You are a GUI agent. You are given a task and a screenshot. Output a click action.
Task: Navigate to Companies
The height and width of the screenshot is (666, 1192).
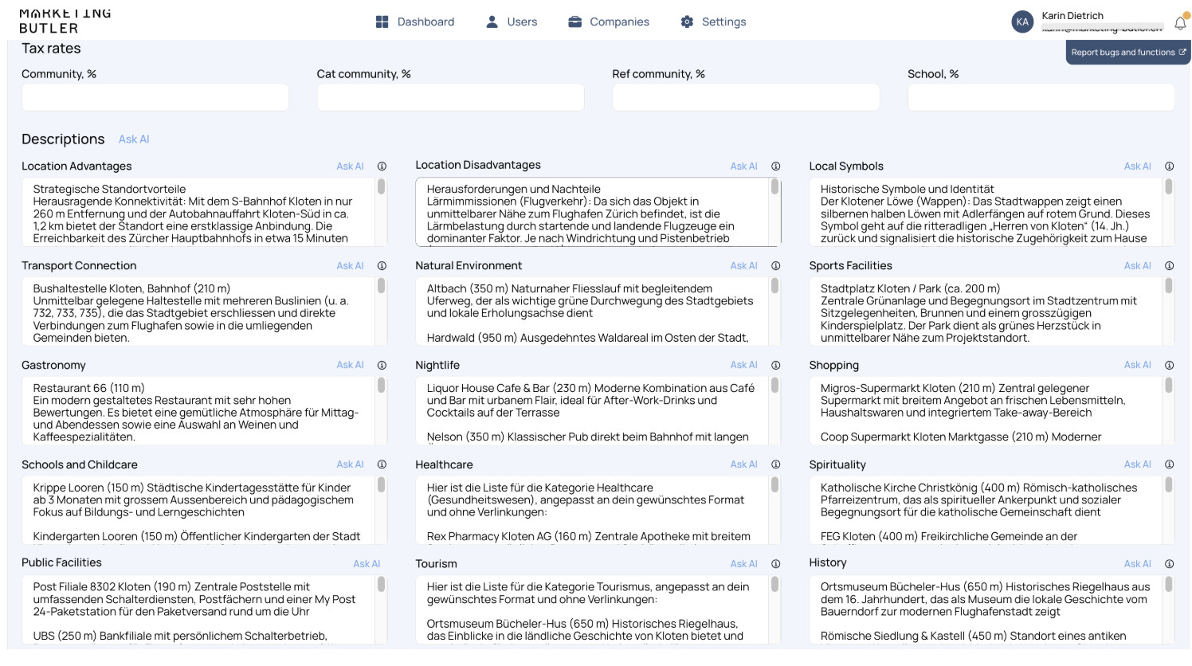coord(609,22)
